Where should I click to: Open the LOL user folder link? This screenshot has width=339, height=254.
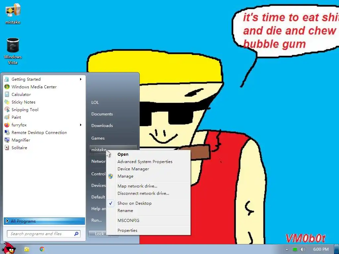95,103
